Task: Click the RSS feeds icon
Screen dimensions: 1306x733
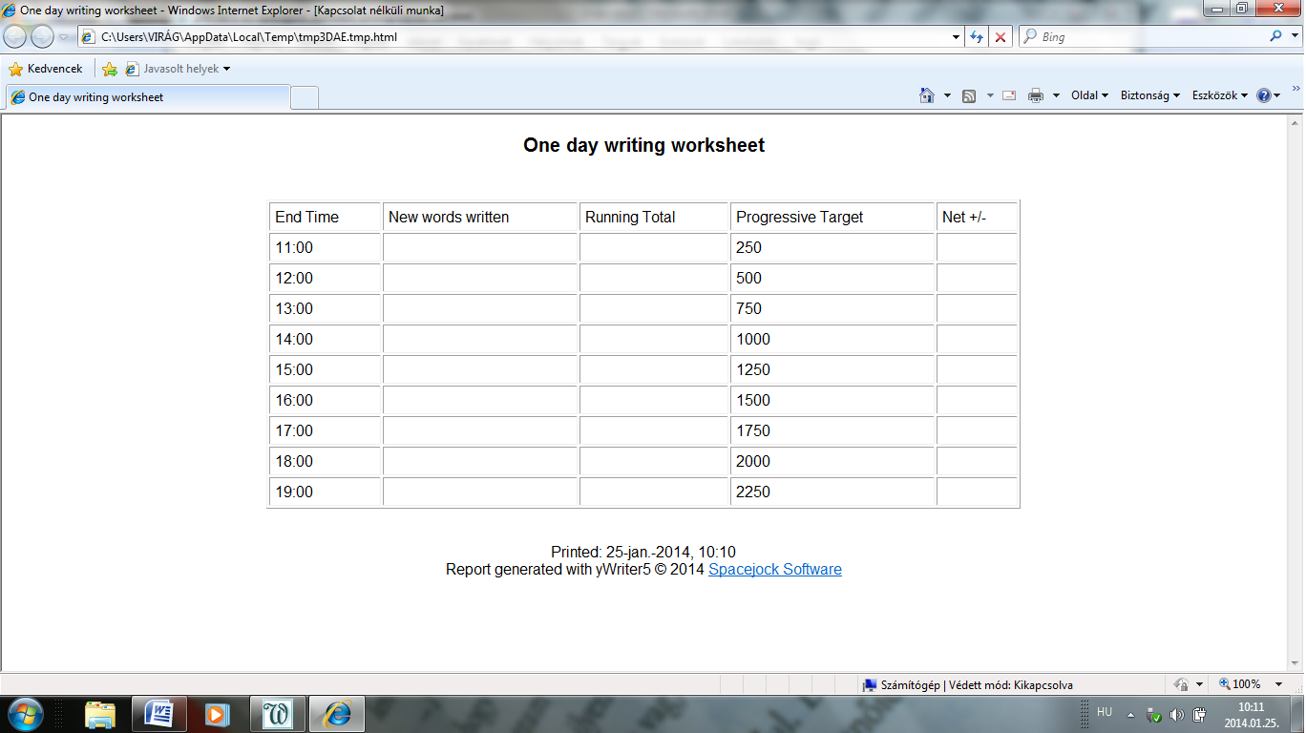Action: pyautogui.click(x=969, y=95)
